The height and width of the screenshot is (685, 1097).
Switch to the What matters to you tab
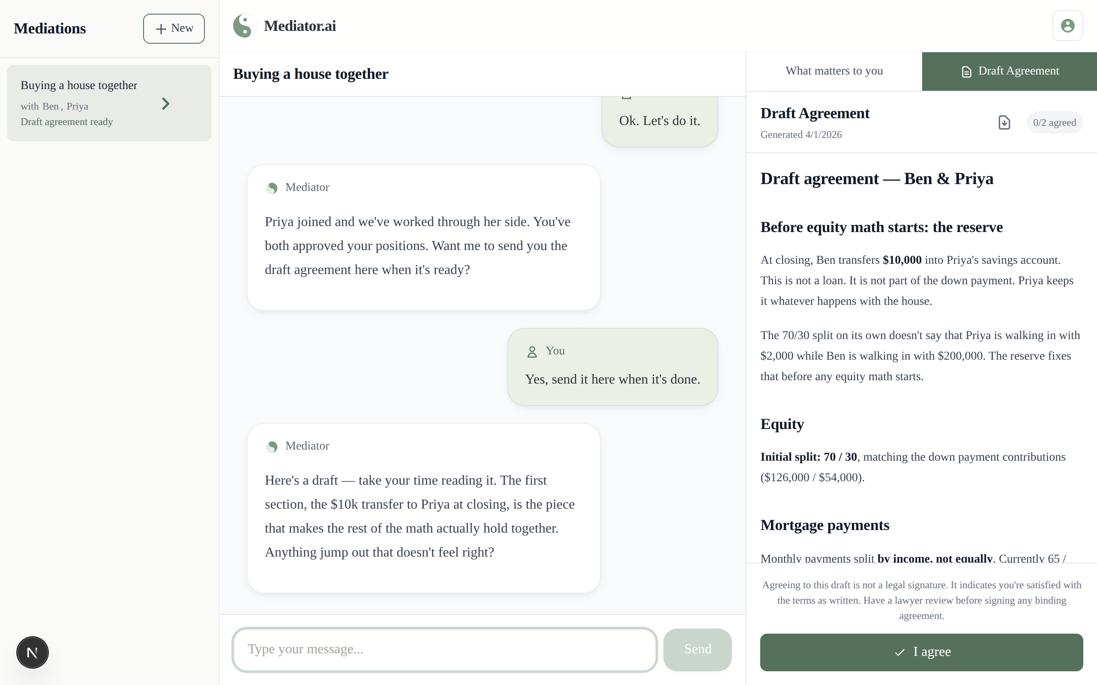click(x=833, y=71)
